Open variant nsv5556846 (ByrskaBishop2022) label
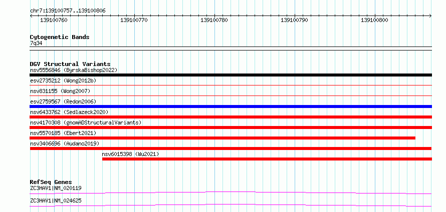The image size is (446, 212). [x=74, y=70]
